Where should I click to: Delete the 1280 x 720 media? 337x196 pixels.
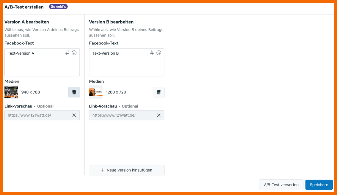click(159, 92)
